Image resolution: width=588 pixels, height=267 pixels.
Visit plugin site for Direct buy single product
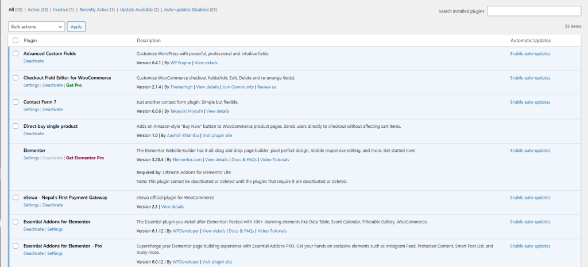tap(216, 135)
